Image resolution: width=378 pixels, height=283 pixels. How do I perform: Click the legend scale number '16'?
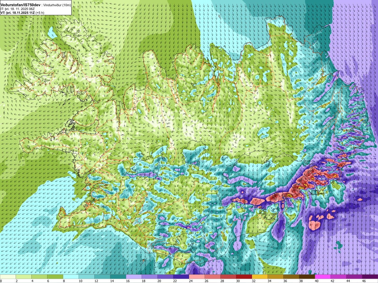point(128,281)
